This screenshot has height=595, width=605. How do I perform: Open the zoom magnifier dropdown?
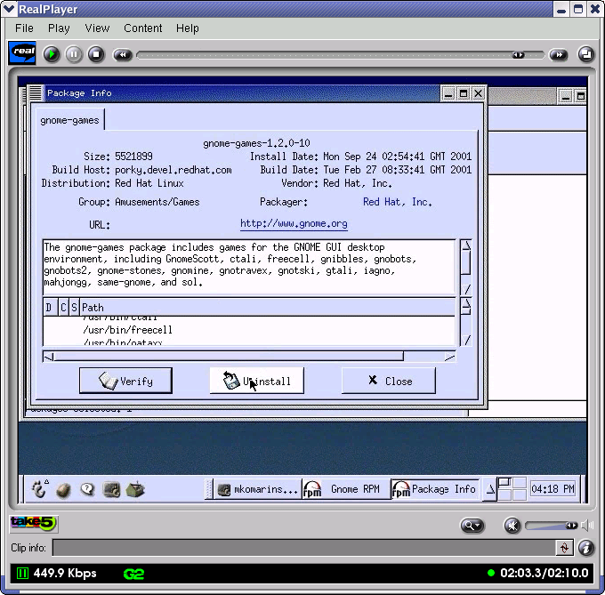tap(472, 526)
